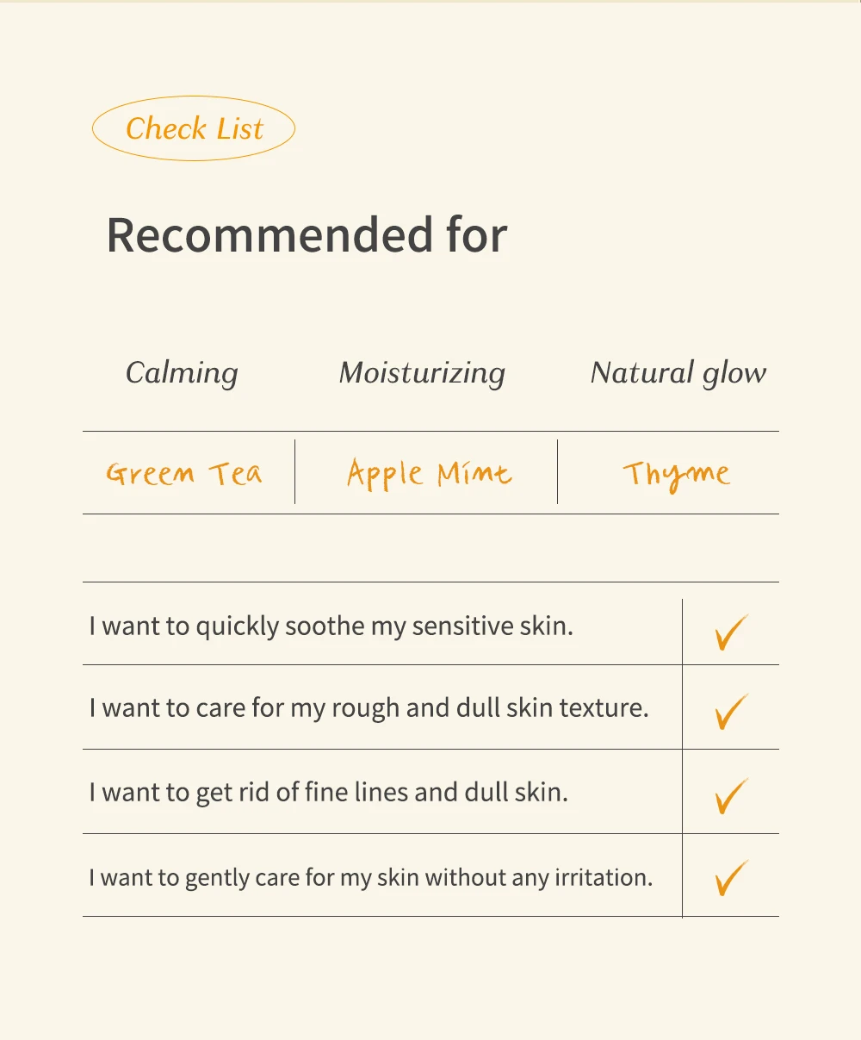Click the Recommended for heading
861x1040 pixels.
click(x=307, y=234)
